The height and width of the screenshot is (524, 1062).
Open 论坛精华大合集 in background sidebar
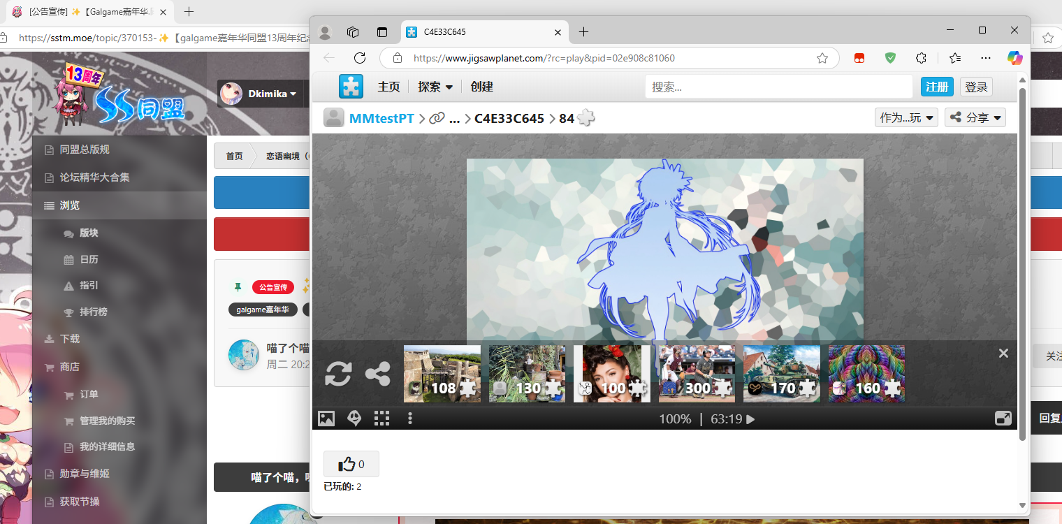[x=94, y=177]
